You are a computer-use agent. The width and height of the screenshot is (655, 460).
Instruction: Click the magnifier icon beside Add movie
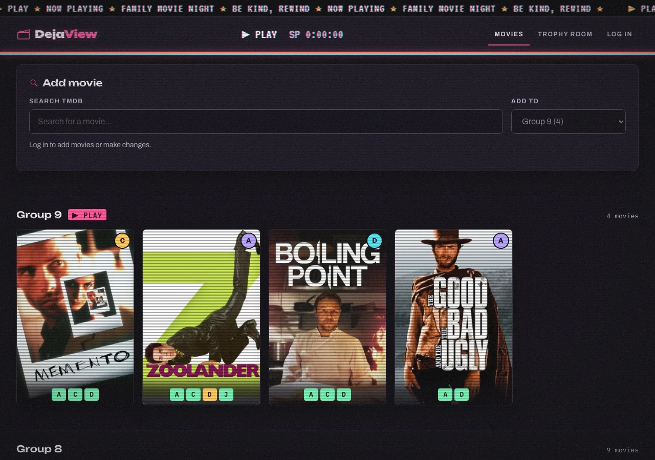tap(34, 83)
